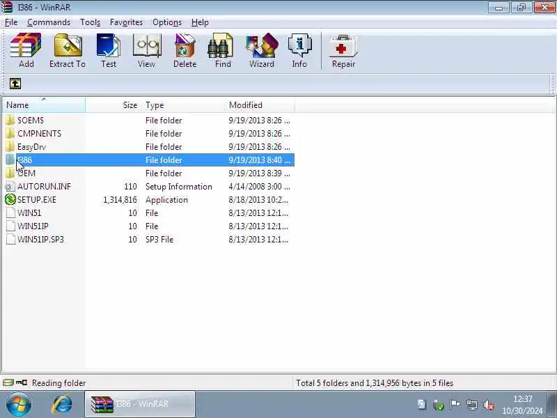Open the File menu
The height and width of the screenshot is (418, 557).
11,22
